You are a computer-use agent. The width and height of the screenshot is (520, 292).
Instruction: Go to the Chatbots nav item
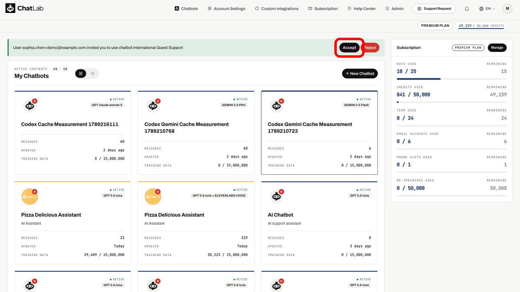pos(186,9)
